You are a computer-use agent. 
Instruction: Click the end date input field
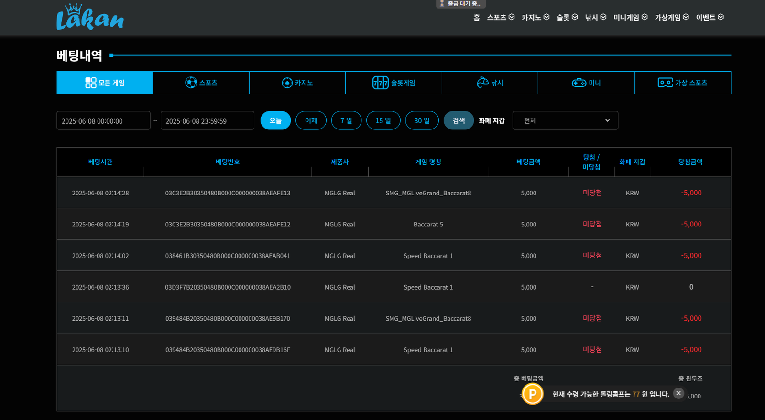pyautogui.click(x=207, y=121)
